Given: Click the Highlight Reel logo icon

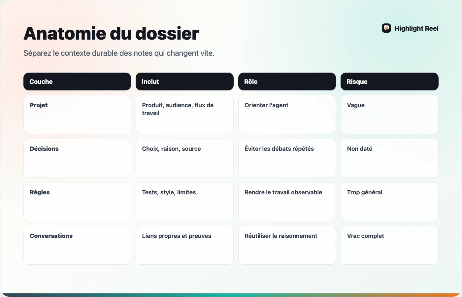Looking at the screenshot, I should pos(386,28).
